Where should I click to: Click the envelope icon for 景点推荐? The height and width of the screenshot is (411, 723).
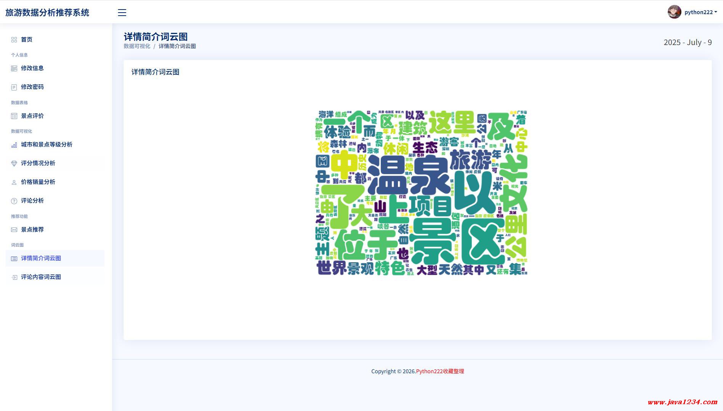pos(14,230)
